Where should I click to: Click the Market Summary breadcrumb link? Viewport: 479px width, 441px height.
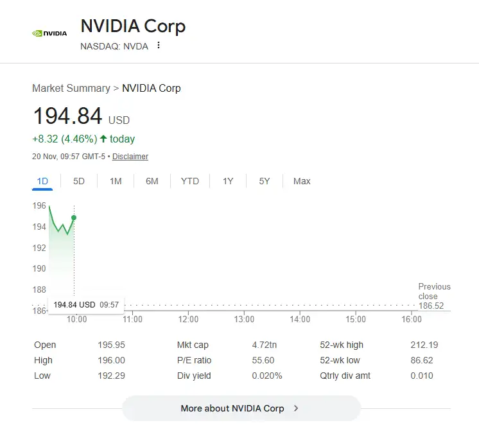[x=71, y=88]
